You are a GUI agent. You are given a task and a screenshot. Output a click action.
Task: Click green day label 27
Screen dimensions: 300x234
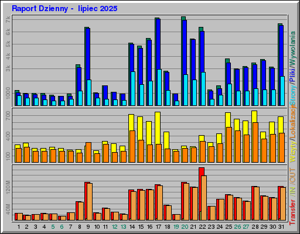(x=246, y=227)
